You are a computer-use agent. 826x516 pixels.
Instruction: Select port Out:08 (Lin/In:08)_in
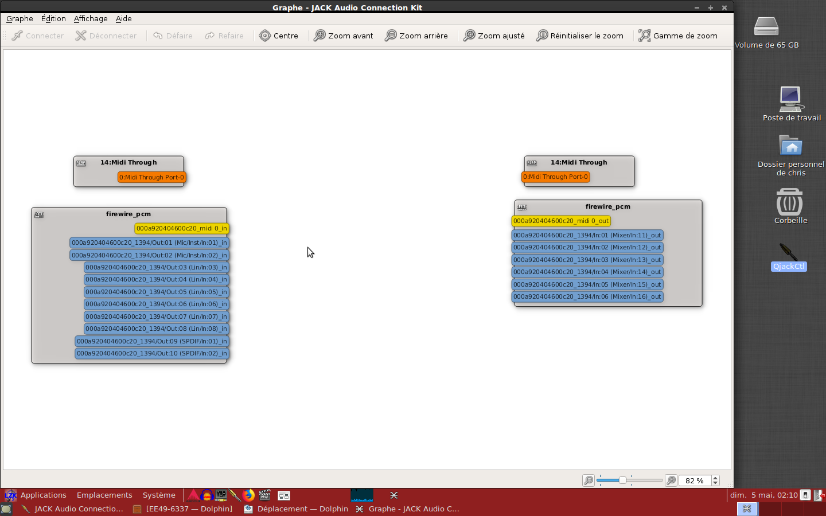click(x=156, y=329)
